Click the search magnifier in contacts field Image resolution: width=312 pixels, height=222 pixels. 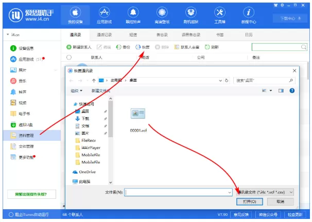[303, 47]
